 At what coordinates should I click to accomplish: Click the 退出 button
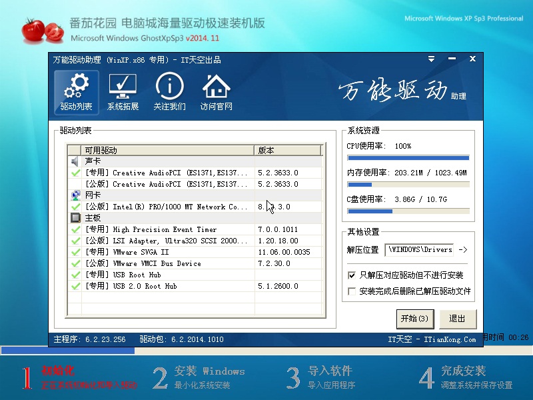coord(457,319)
